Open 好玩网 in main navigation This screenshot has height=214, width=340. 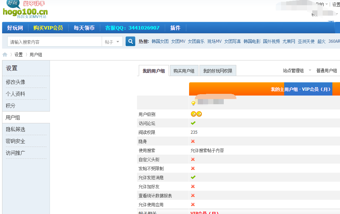15,28
